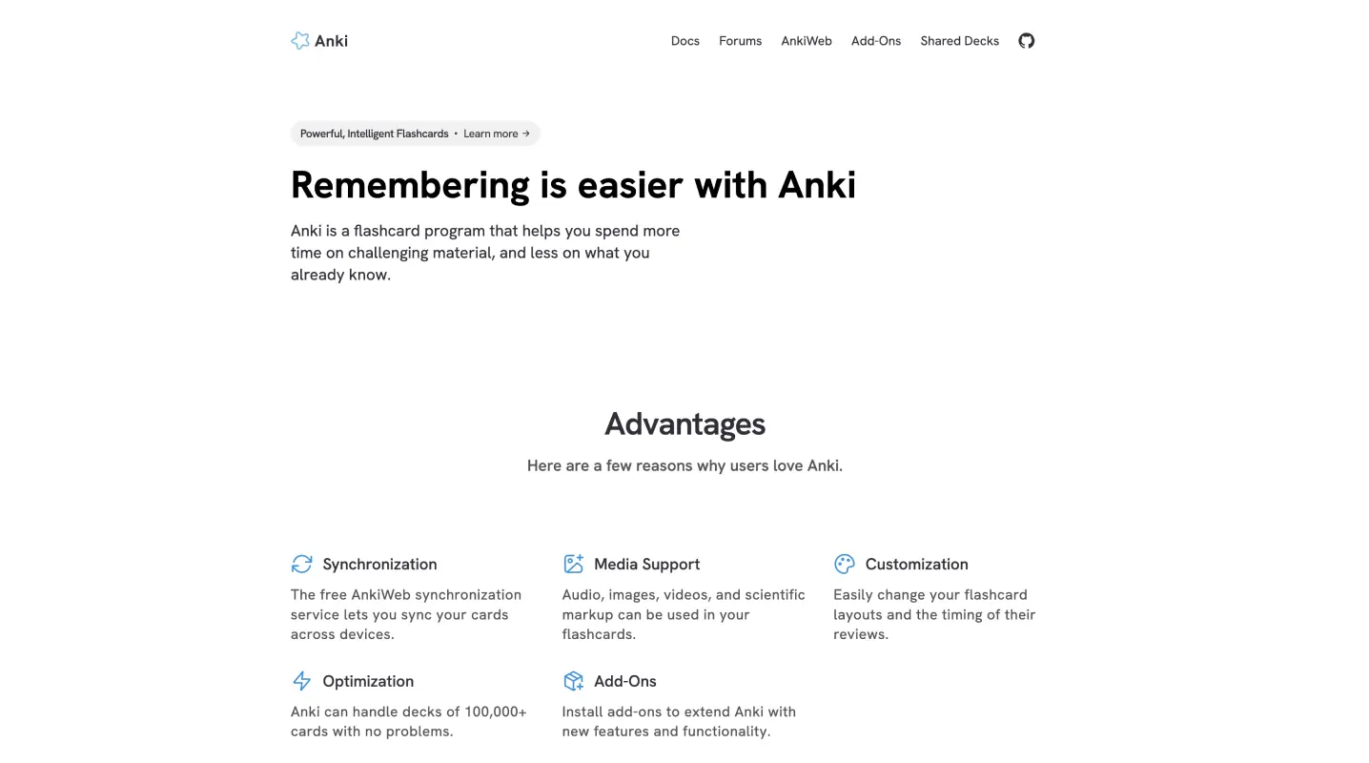1369x763 pixels.
Task: Open the Docs menu item
Action: [x=684, y=41]
